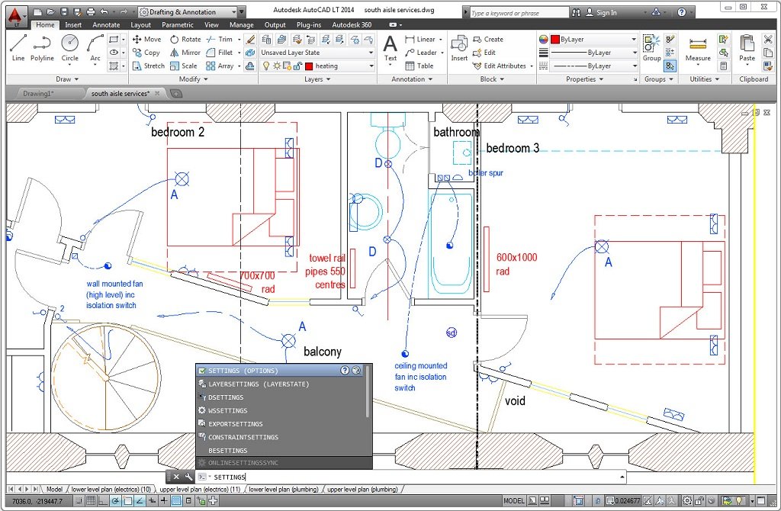Toggle grid display in the status bar
This screenshot has width=781, height=511.
(x=91, y=501)
